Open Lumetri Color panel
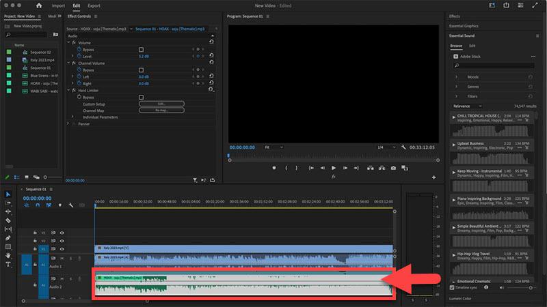Screen dimensions: 547x307 coord(460,299)
